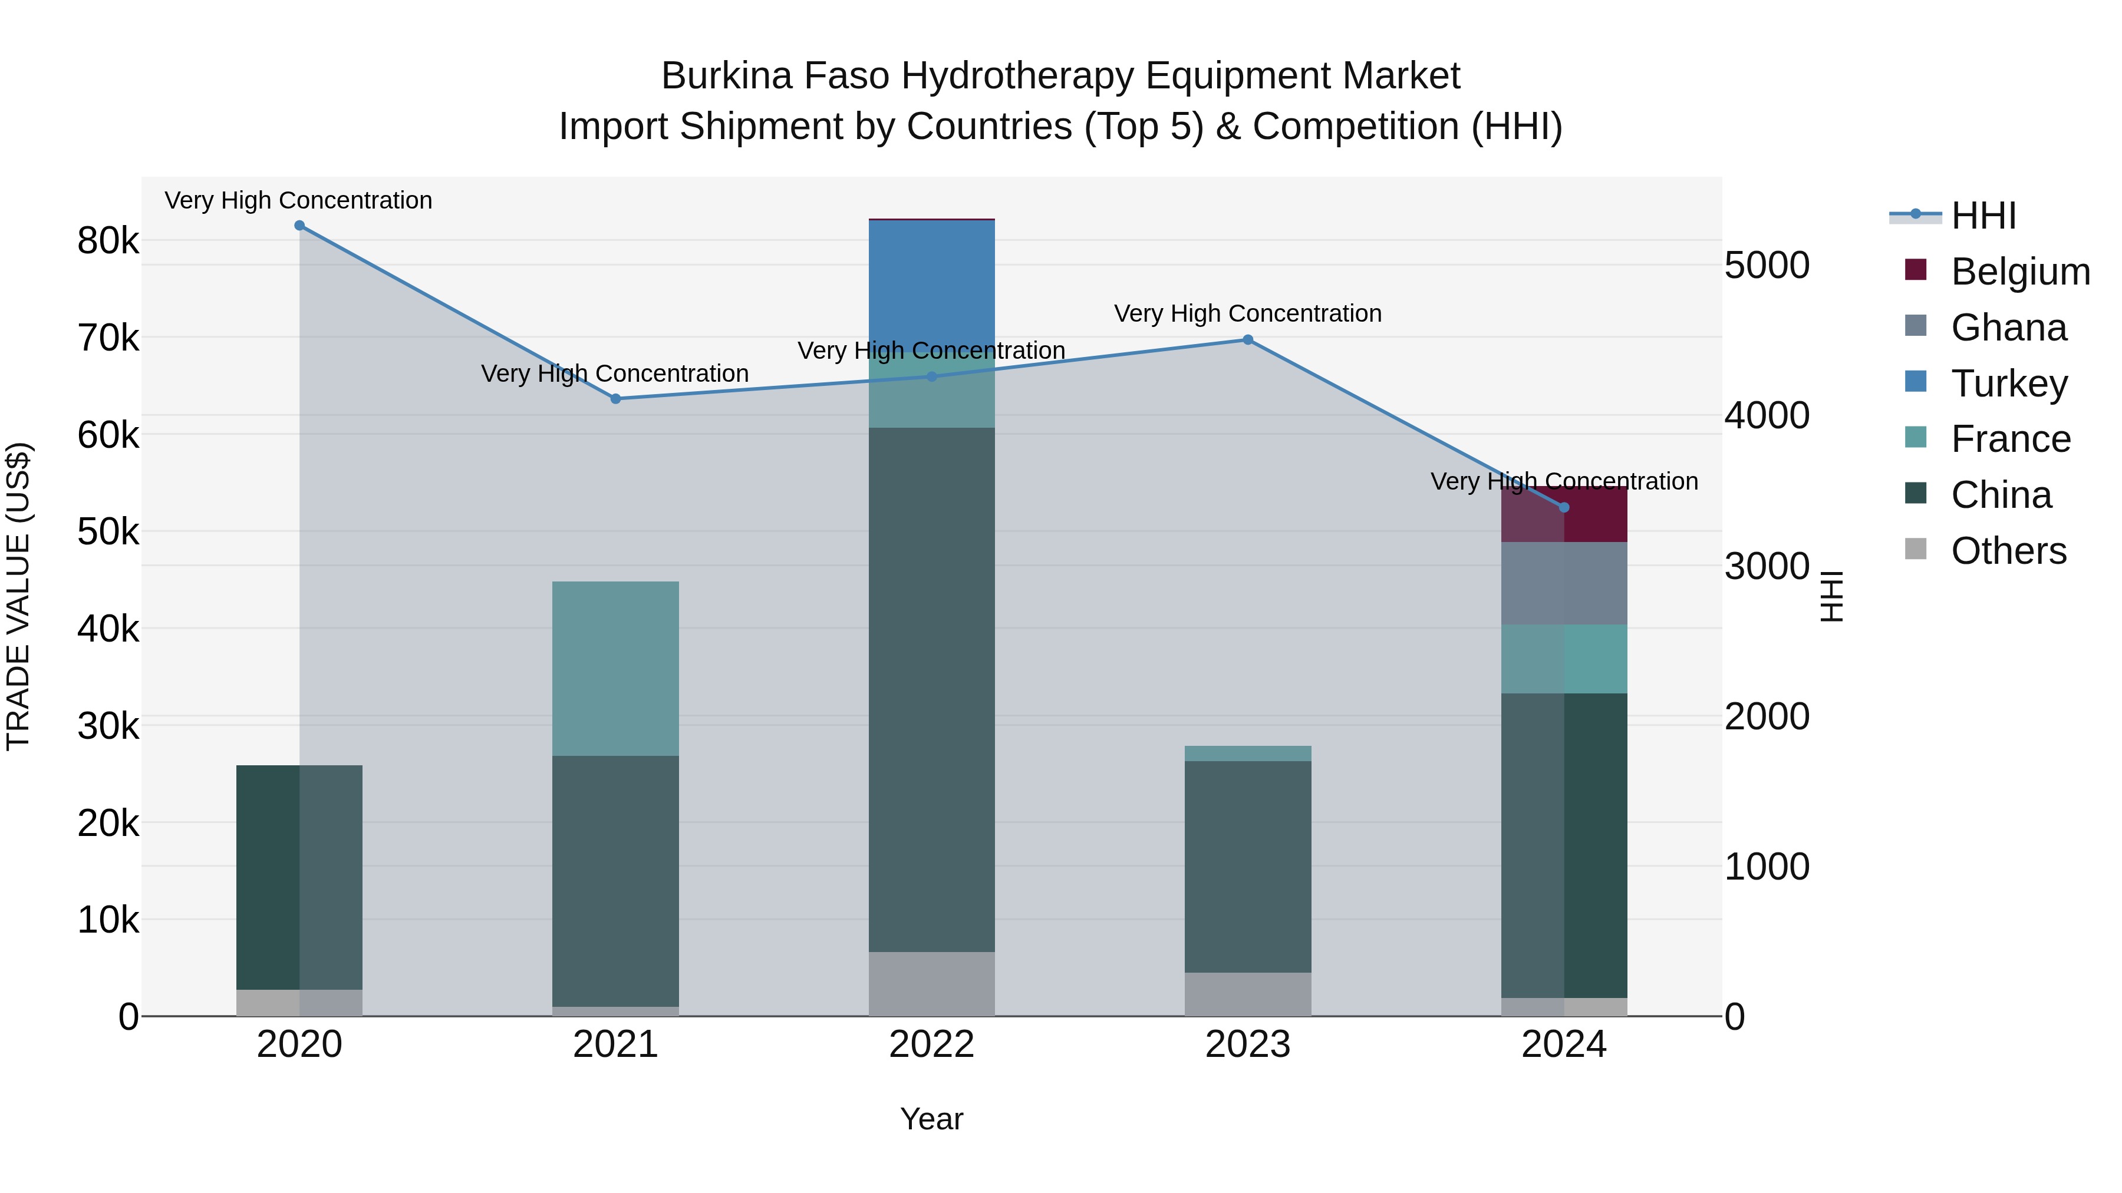This screenshot has width=2122, height=1193.
Task: Toggle the Turkey legend entry
Action: (1986, 383)
